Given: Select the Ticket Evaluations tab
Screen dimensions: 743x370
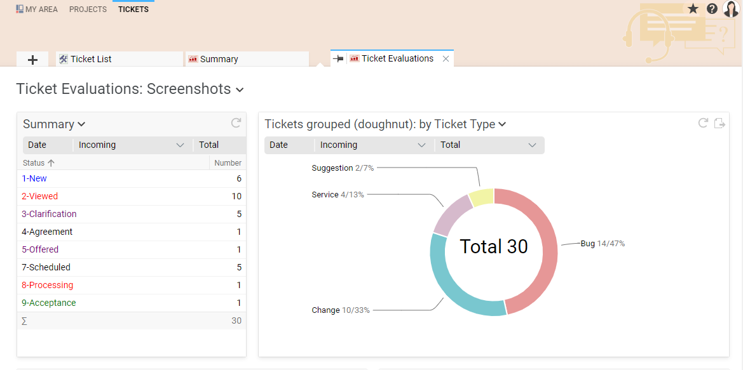Looking at the screenshot, I should point(398,58).
